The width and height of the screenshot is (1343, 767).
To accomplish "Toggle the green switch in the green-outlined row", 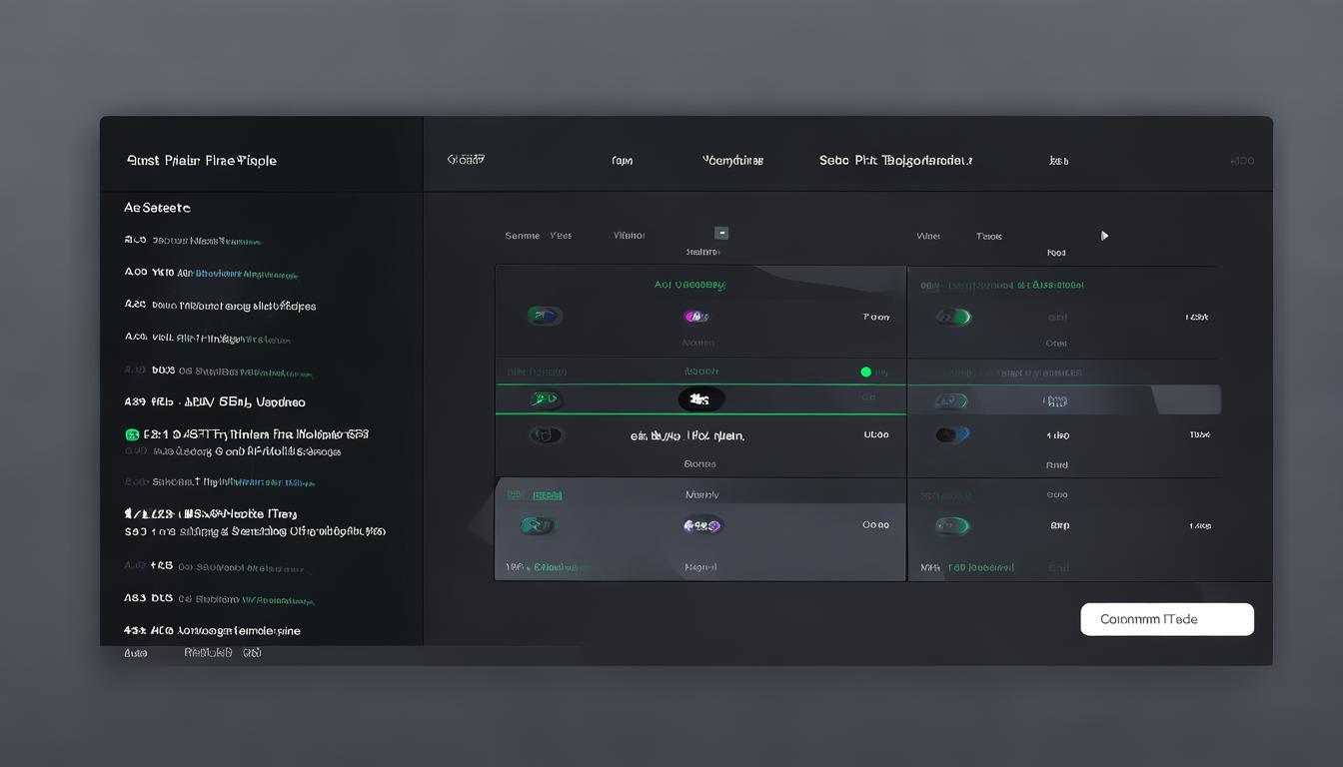I will [545, 399].
